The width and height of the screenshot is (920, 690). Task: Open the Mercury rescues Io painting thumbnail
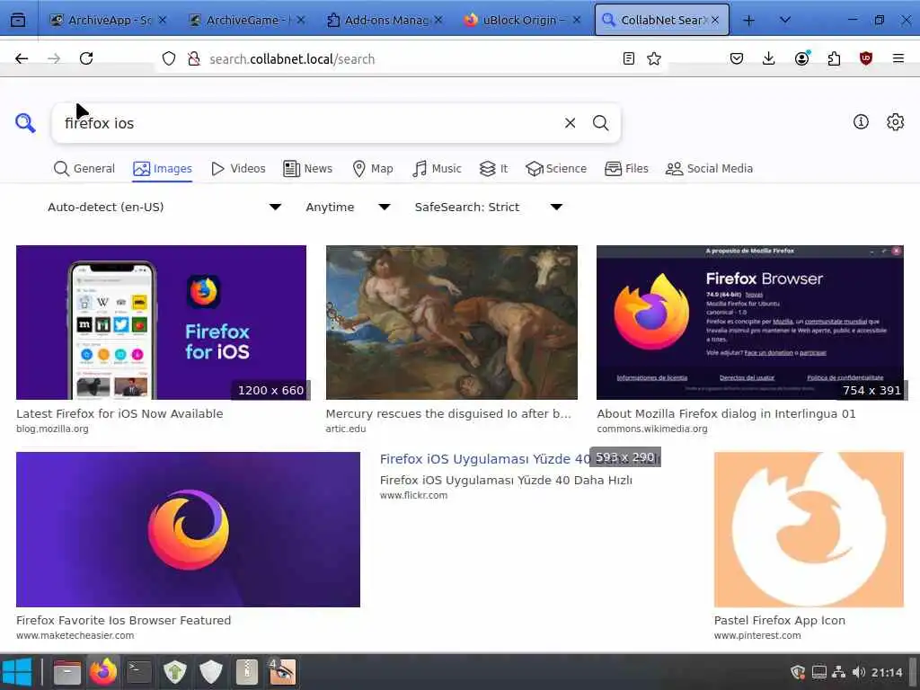452,323
